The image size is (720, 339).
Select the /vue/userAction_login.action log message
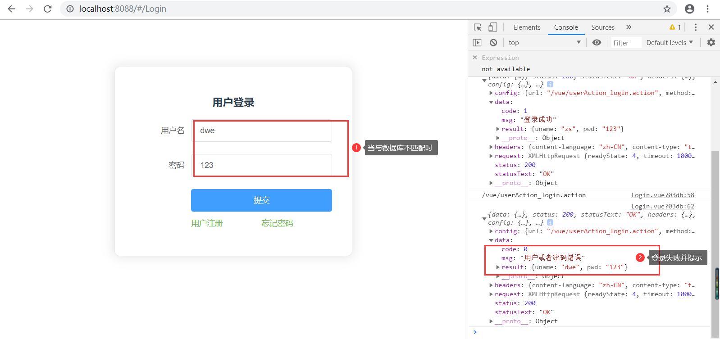pos(534,195)
